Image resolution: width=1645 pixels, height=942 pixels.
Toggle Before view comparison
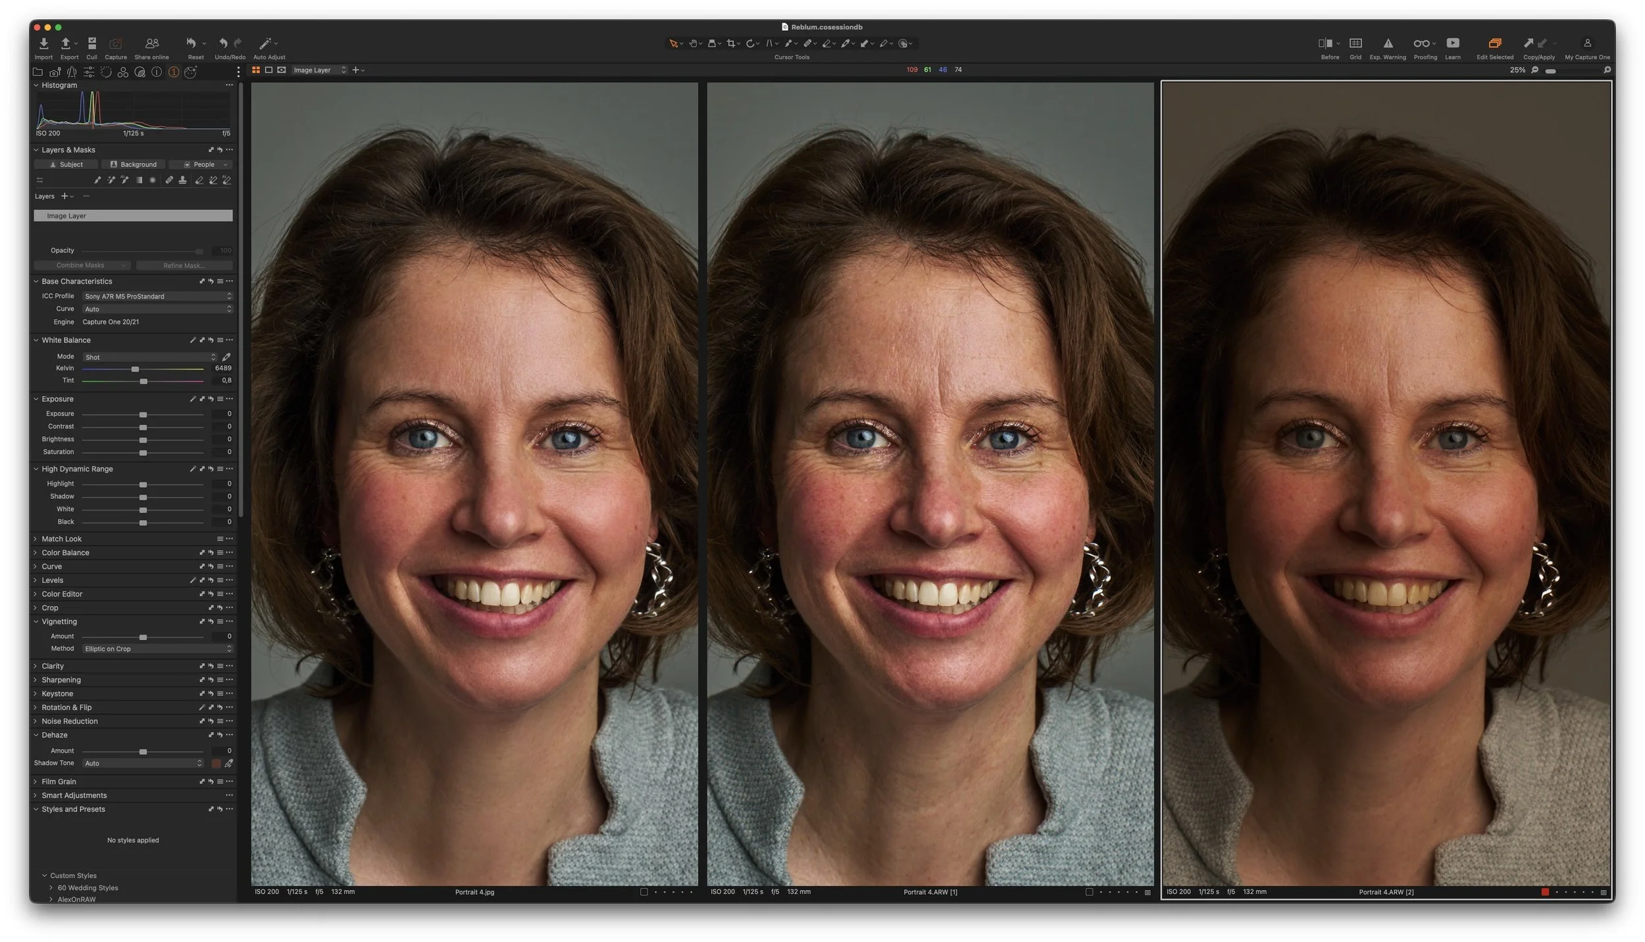(1325, 43)
